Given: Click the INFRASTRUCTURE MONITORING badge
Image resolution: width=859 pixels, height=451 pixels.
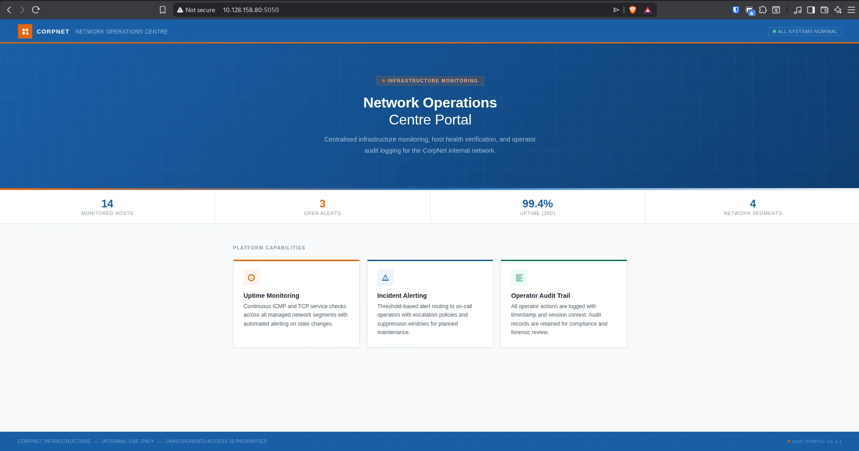Looking at the screenshot, I should coord(430,81).
